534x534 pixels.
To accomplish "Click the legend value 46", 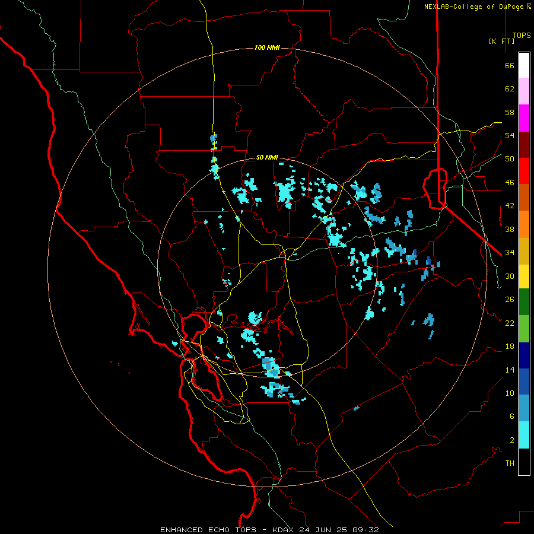I will [x=510, y=182].
